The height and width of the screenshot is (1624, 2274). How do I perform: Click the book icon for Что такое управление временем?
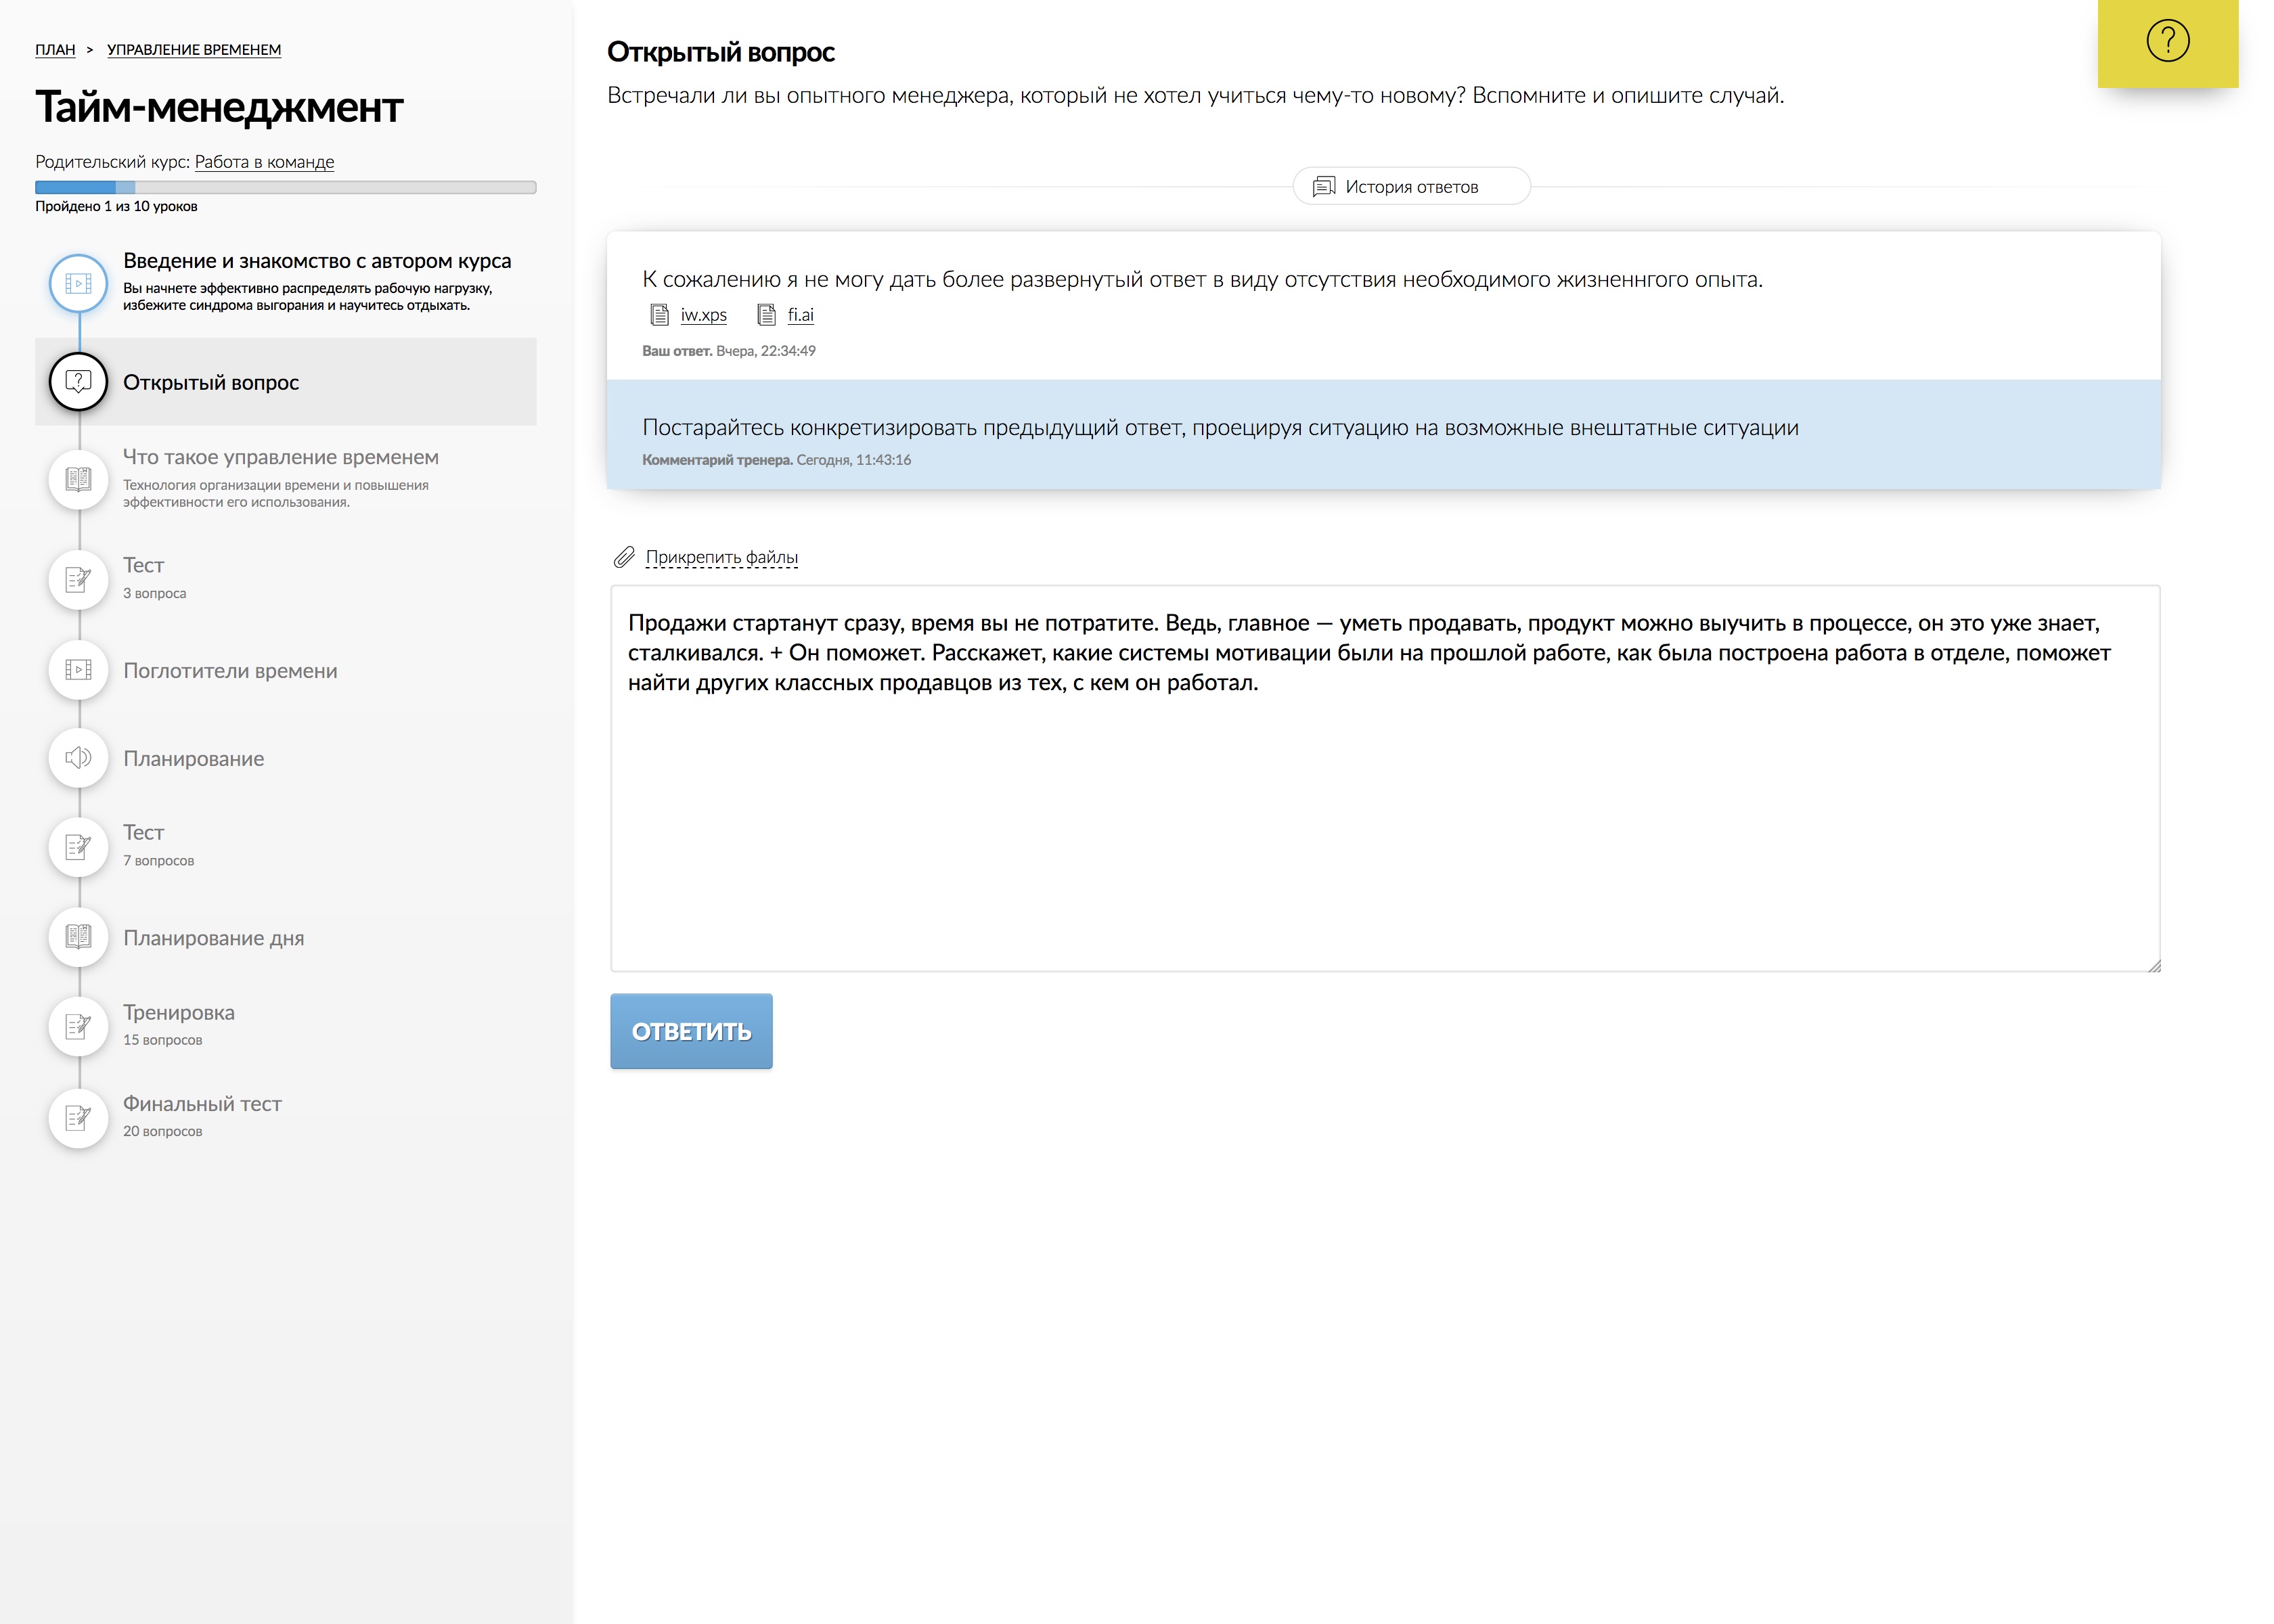(x=79, y=479)
